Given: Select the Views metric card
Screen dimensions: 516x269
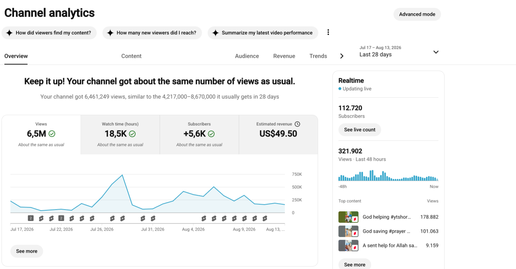Looking at the screenshot, I should [x=41, y=135].
